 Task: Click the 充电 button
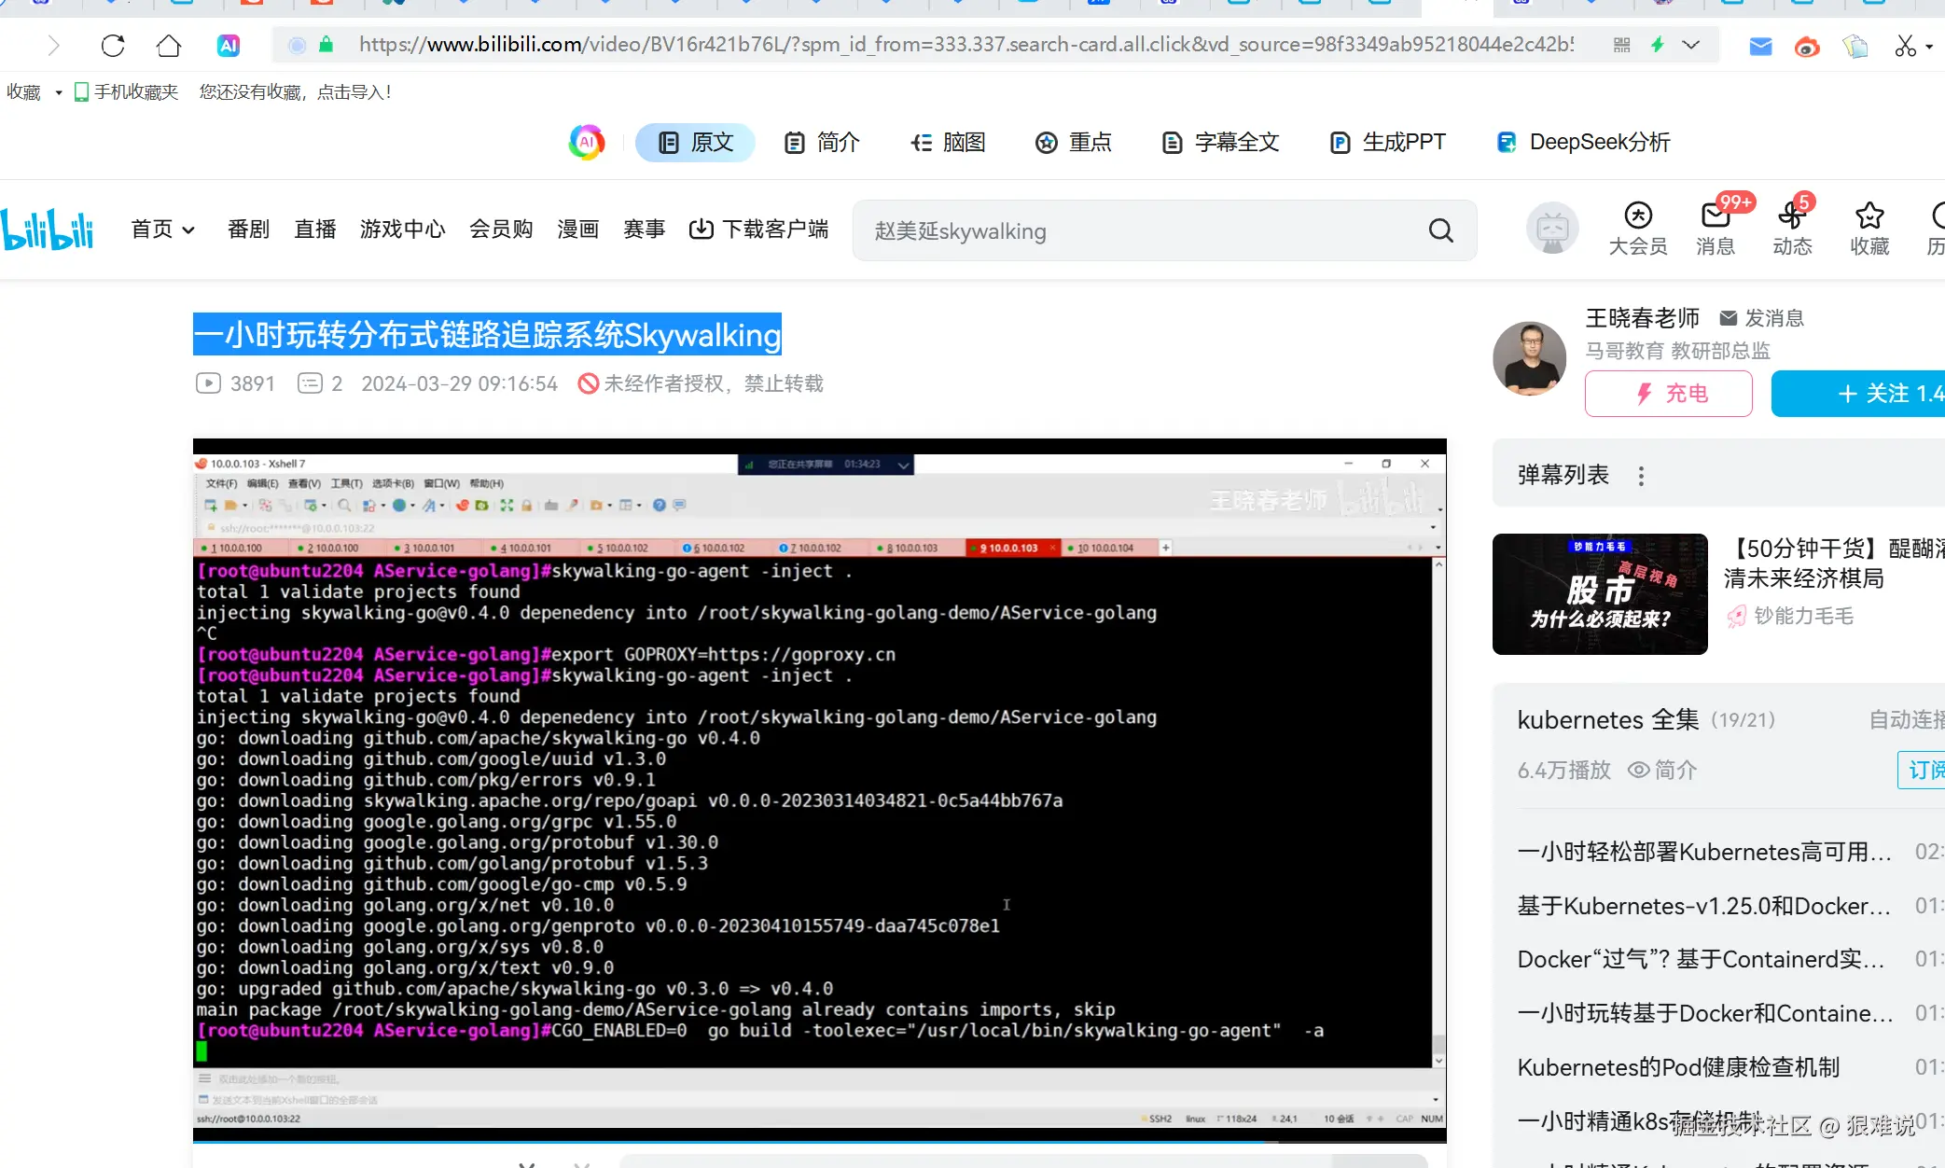(x=1668, y=394)
